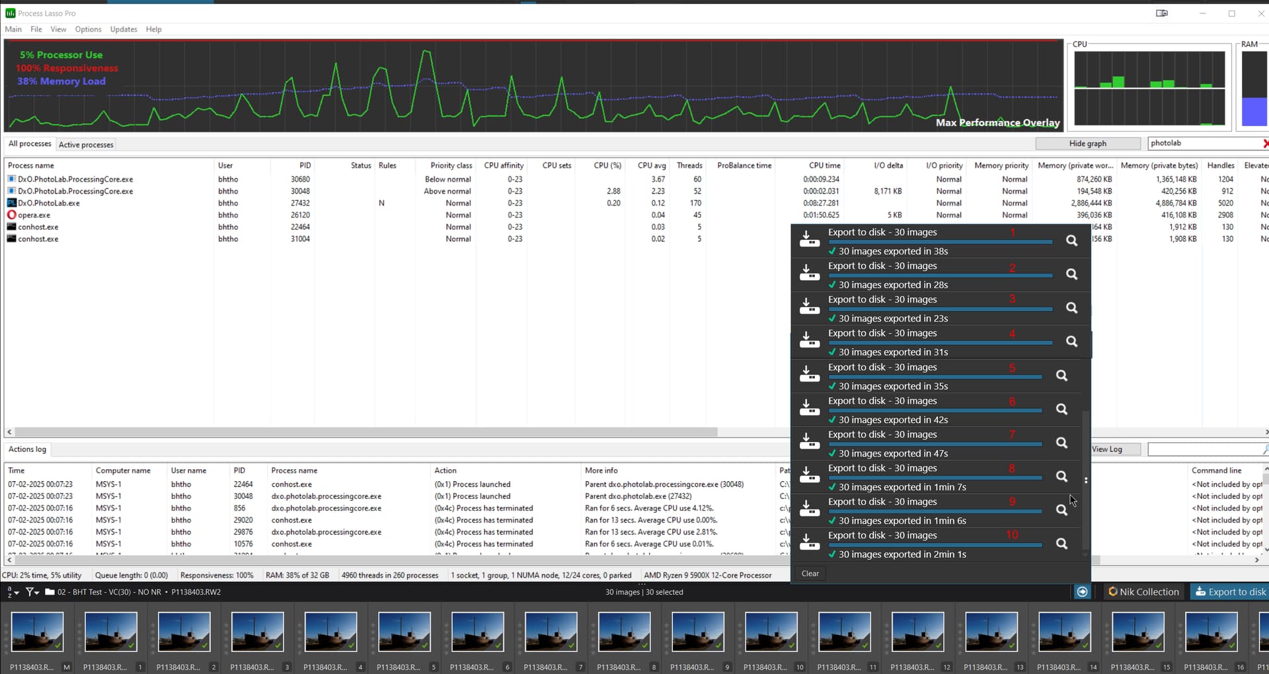Select the filmstrip thumbnail labeled virtual copy 3
Image resolution: width=1269 pixels, height=674 pixels.
click(x=258, y=632)
